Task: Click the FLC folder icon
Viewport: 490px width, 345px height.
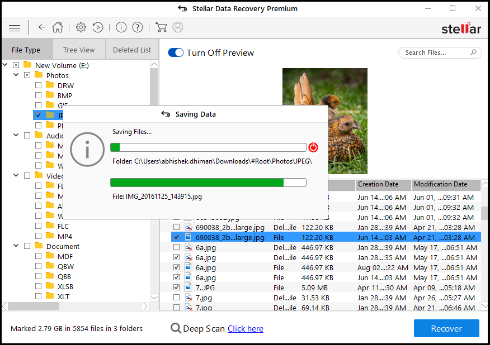Action: coord(50,226)
